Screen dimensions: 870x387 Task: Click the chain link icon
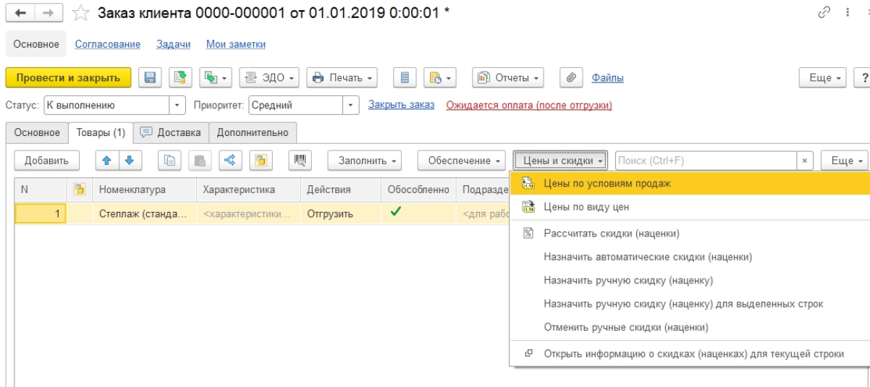pos(823,13)
